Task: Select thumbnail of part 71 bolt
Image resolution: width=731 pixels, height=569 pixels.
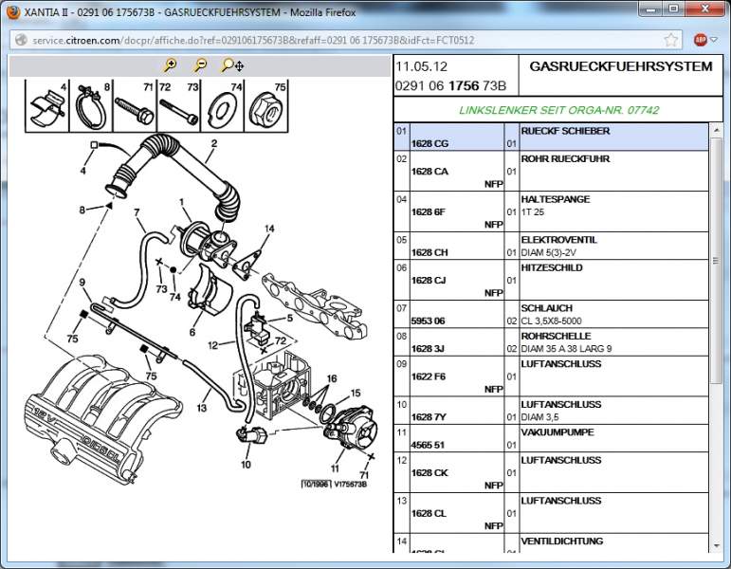Action: [x=135, y=106]
